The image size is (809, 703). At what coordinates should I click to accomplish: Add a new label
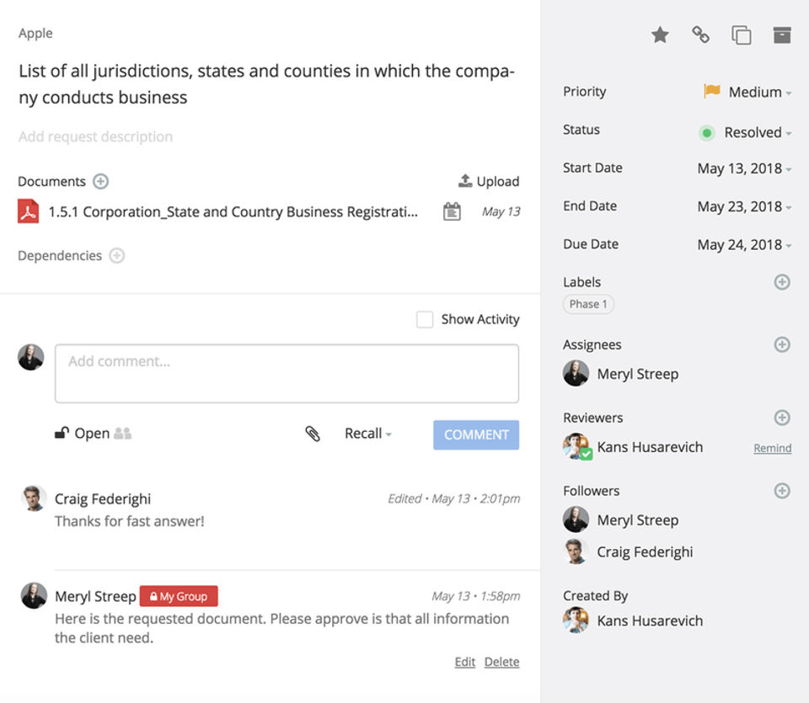click(782, 282)
